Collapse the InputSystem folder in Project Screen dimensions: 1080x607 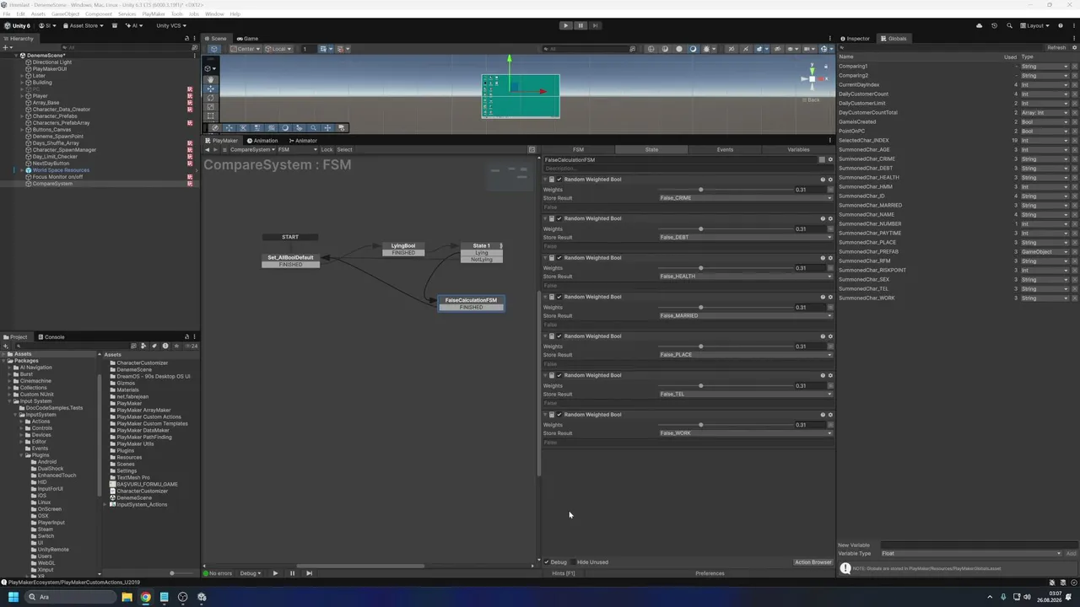pyautogui.click(x=16, y=415)
